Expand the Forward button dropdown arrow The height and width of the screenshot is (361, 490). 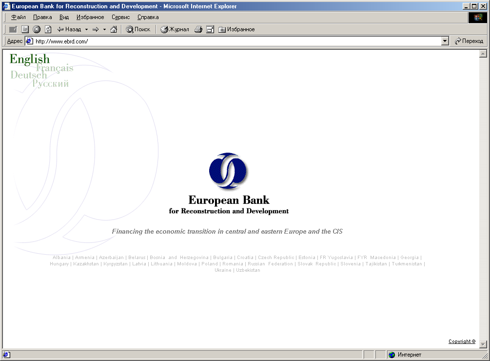[x=104, y=29]
